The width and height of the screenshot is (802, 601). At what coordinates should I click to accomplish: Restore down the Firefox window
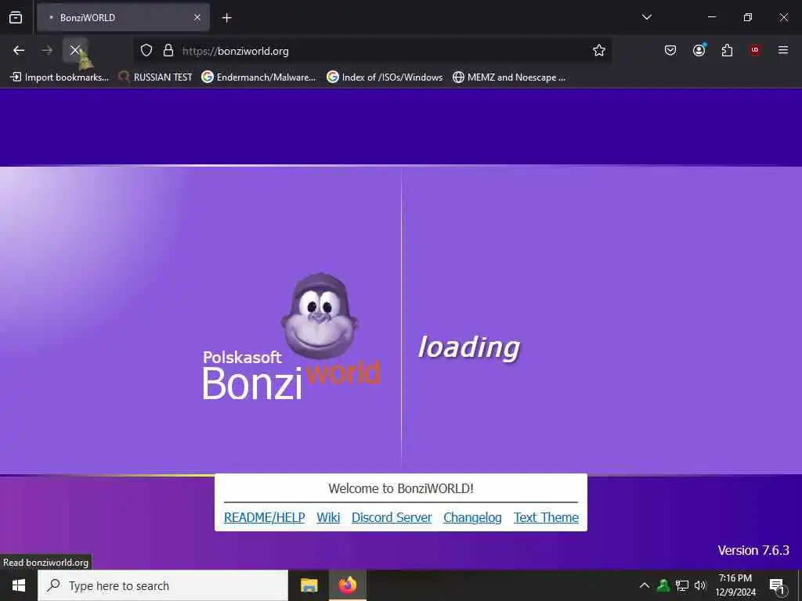click(748, 17)
